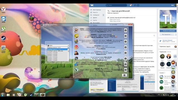Click Yandex browser icon in taskbar

20,95
